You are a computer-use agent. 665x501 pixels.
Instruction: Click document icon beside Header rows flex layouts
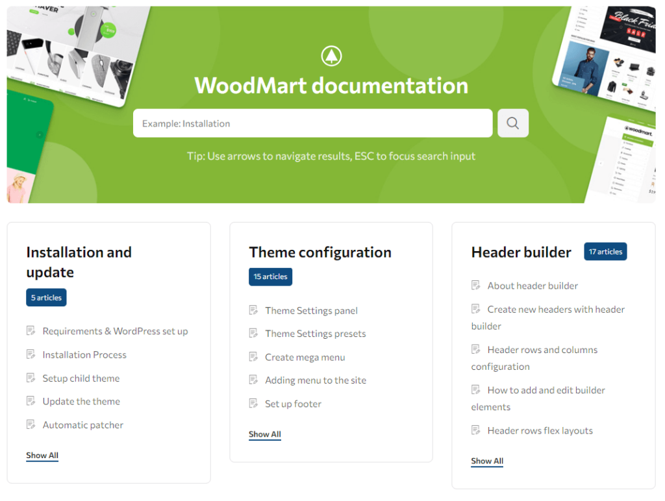(476, 430)
